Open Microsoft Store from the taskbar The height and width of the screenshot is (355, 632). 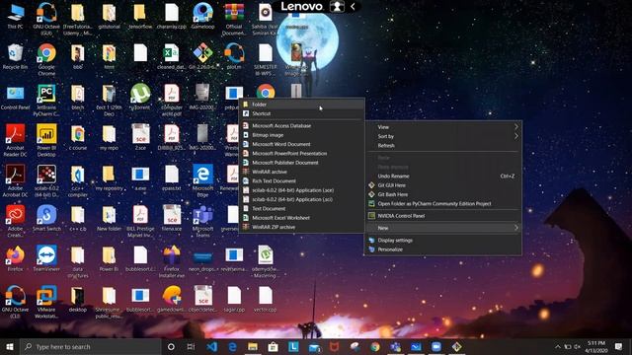point(273,346)
